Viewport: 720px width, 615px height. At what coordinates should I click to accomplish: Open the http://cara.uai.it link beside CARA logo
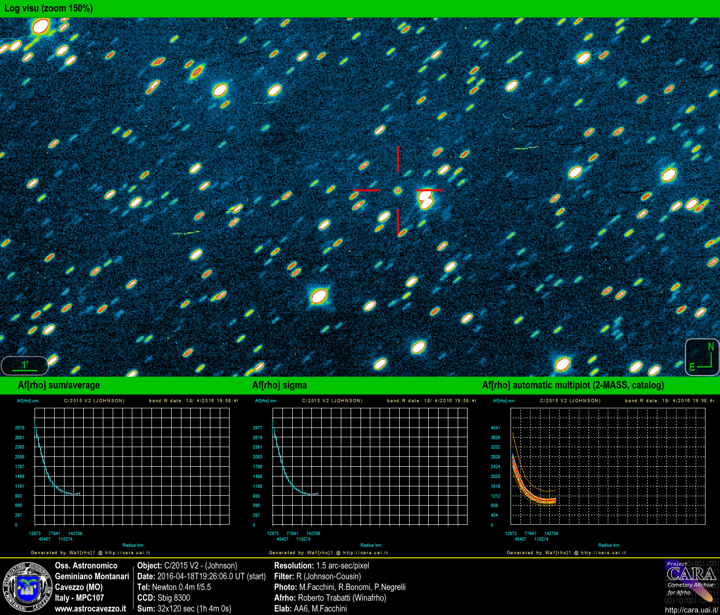[691, 610]
